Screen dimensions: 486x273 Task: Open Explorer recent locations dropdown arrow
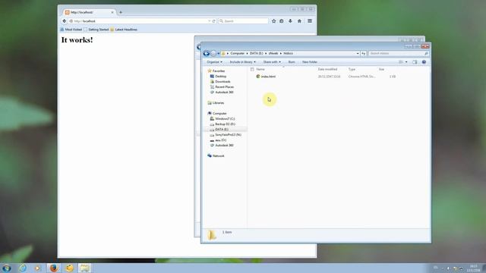coord(218,54)
